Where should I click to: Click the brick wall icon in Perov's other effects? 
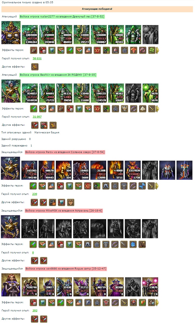[71, 203]
